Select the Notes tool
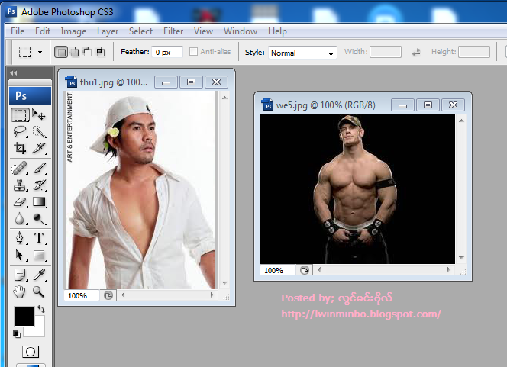Screen dimensions: 507x367 pos(20,275)
